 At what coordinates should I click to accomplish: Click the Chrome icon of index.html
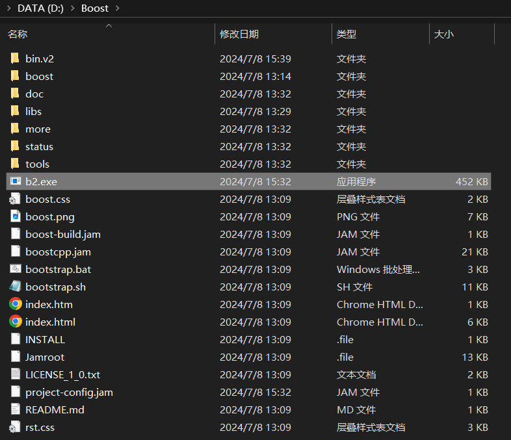coord(16,322)
